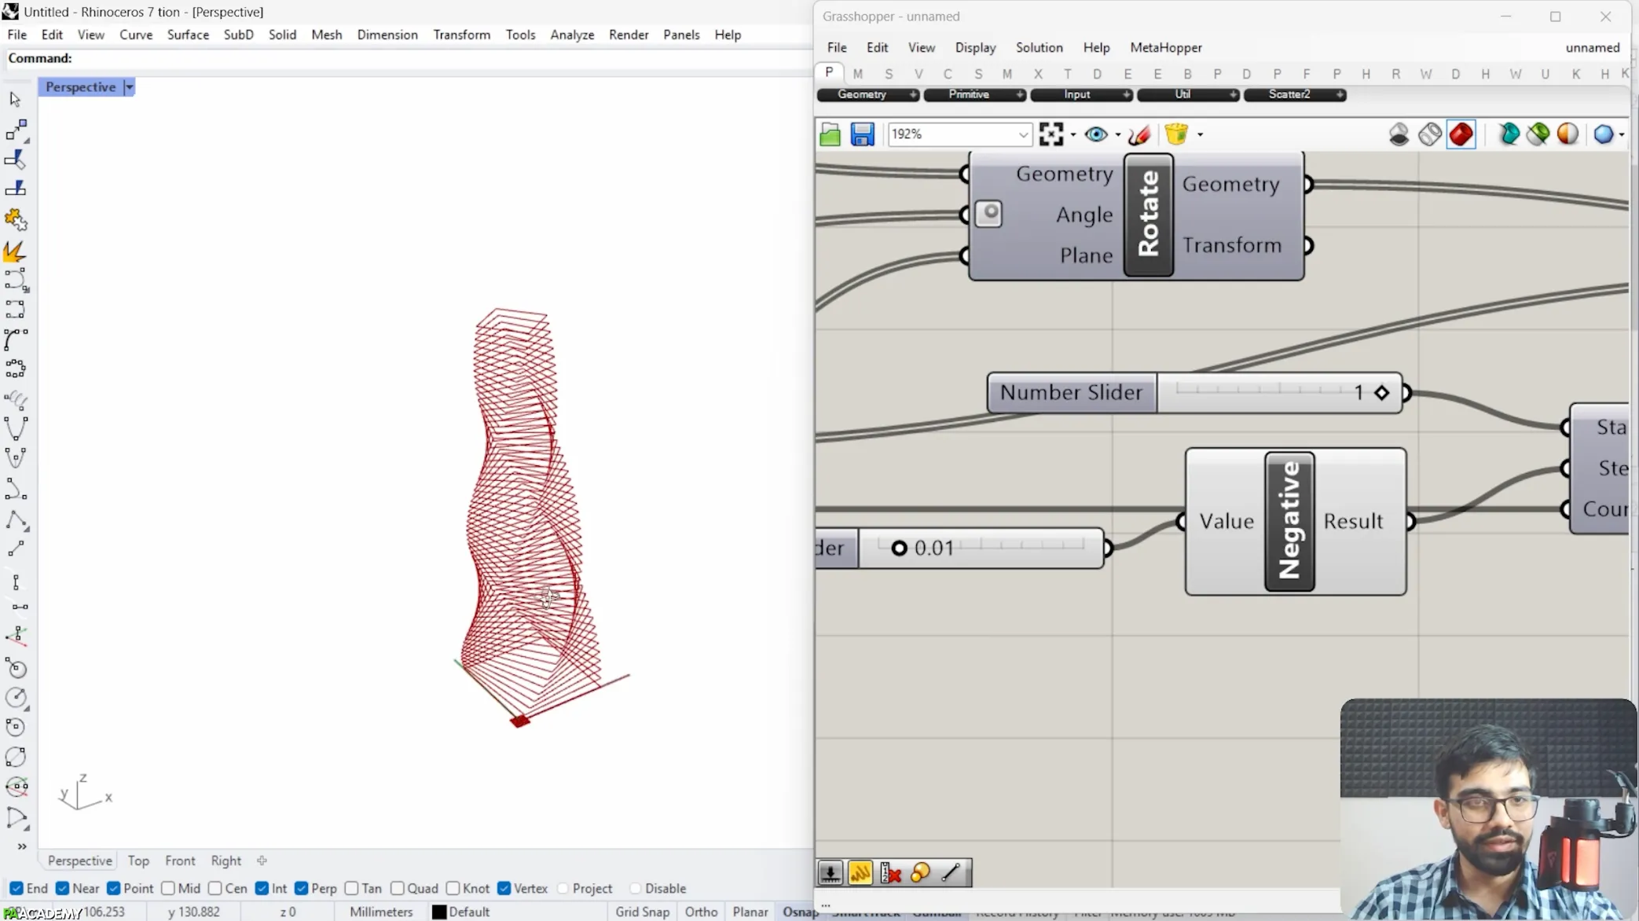
Task: Open the 192% zoom level dropdown
Action: coord(1022,134)
